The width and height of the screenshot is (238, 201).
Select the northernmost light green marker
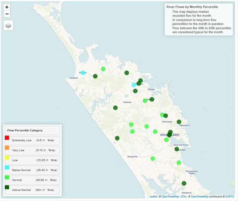coord(103,69)
